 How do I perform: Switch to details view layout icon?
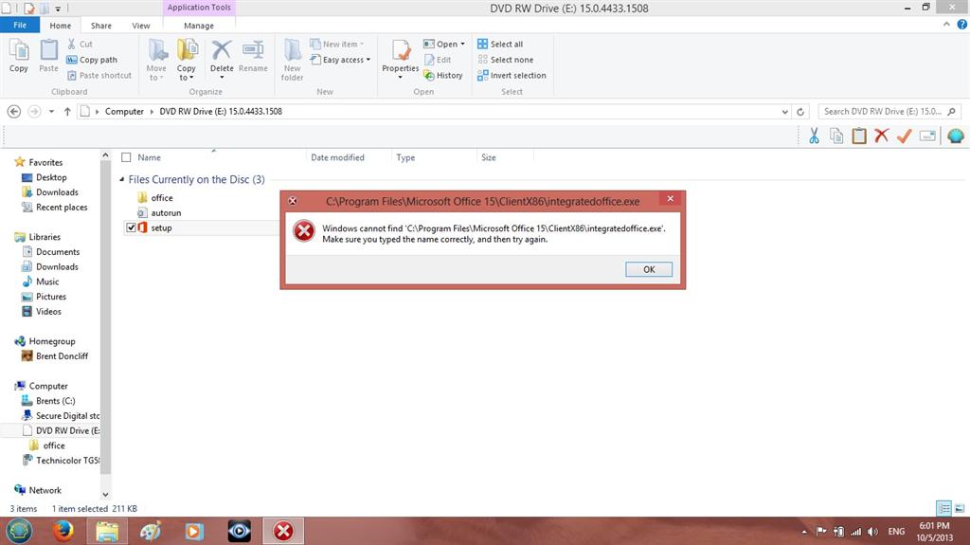944,508
